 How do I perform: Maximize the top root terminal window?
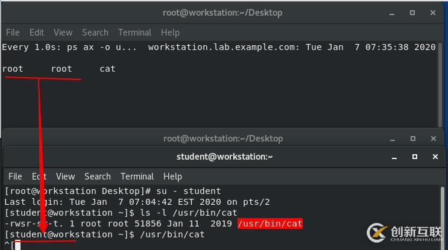[x=412, y=13]
